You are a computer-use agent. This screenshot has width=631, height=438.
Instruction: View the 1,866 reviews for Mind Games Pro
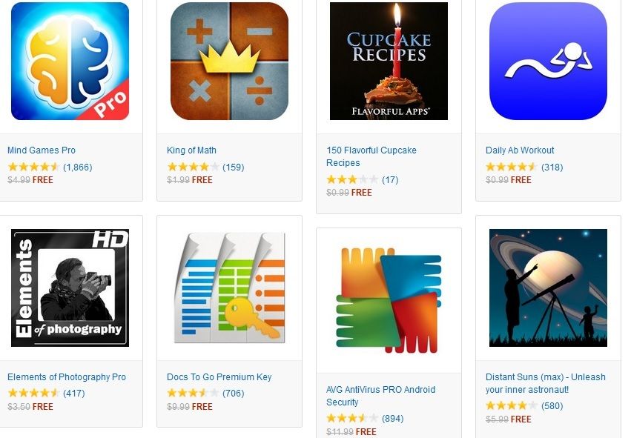coord(78,167)
